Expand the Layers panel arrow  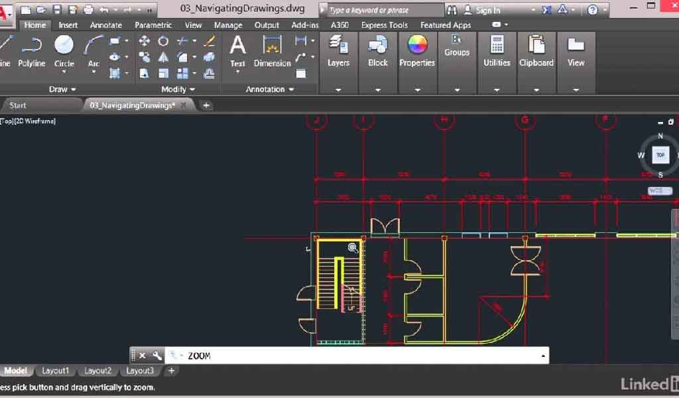(338, 90)
